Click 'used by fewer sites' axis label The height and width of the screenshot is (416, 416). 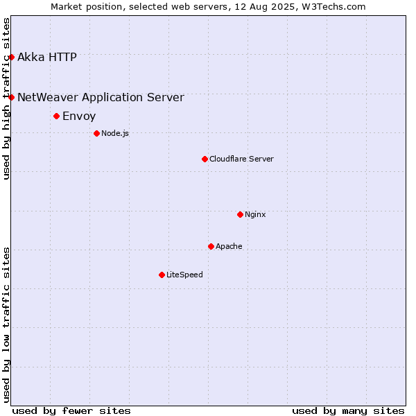tap(71, 411)
